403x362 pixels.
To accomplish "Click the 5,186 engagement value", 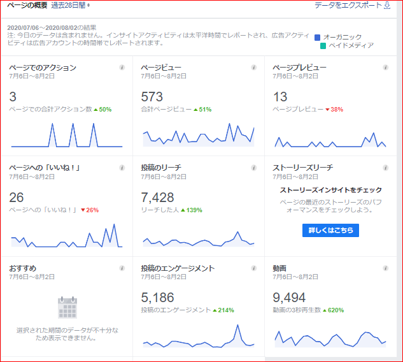I will [157, 298].
